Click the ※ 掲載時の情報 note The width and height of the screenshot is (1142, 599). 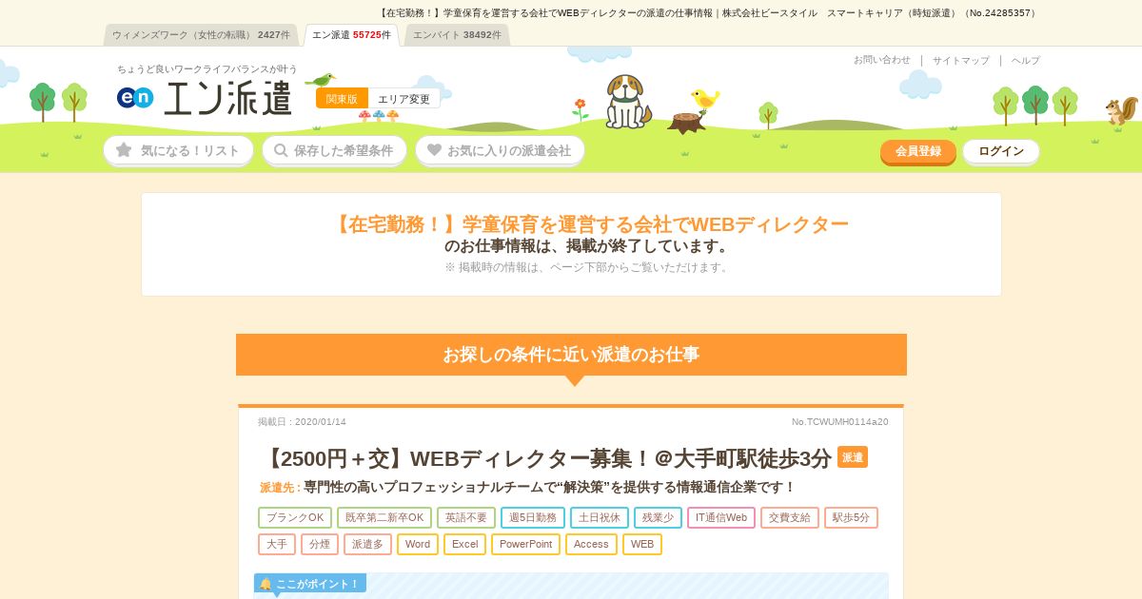(x=588, y=267)
